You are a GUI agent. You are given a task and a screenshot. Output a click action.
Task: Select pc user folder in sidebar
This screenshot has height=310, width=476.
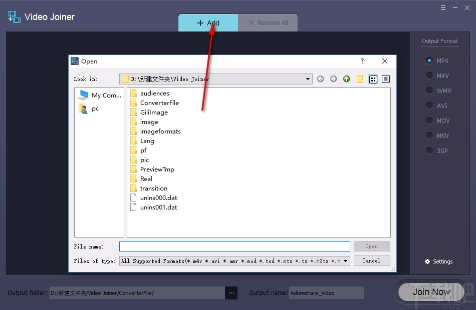(89, 108)
